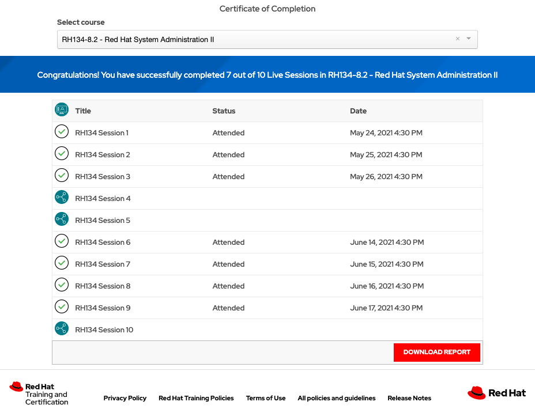
Task: Open the Release Notes footer link
Action: 409,398
